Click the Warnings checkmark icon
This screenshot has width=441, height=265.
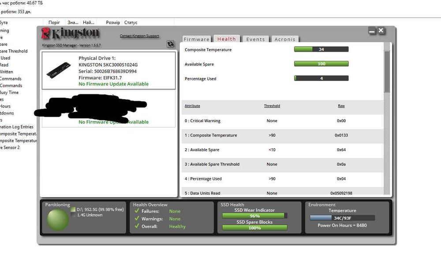(137, 218)
